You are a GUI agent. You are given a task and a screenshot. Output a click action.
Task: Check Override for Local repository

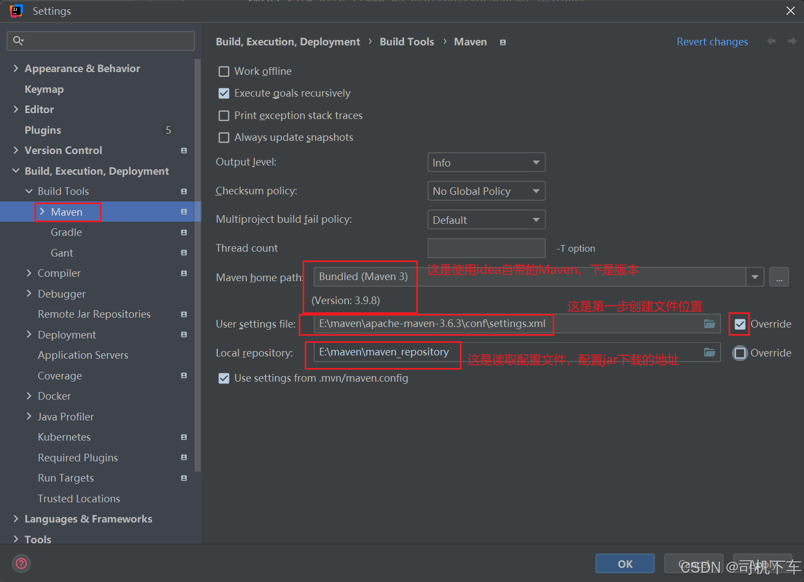(740, 353)
